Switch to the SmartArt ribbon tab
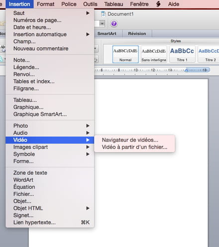 (107, 34)
